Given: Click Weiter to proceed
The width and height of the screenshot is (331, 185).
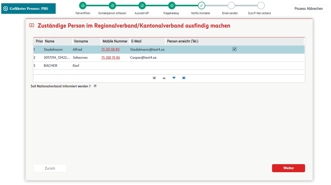Looking at the screenshot, I should [288, 168].
